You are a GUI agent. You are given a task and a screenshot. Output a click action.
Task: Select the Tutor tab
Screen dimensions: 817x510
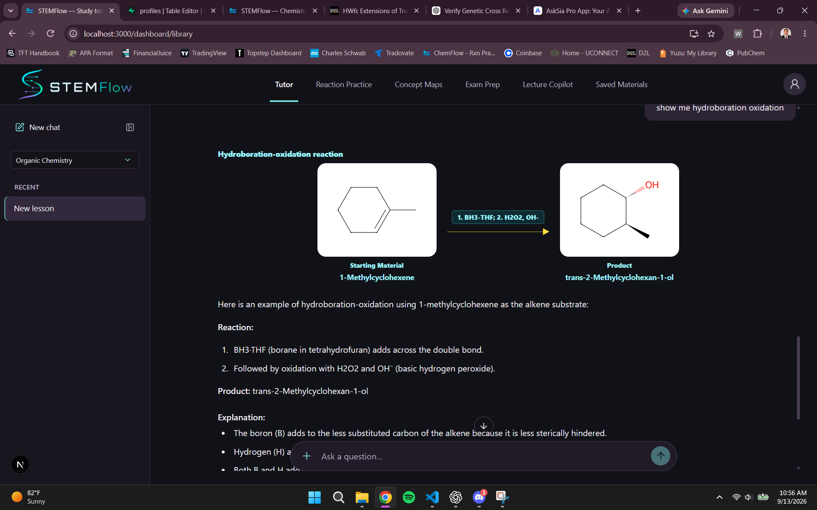(x=284, y=85)
